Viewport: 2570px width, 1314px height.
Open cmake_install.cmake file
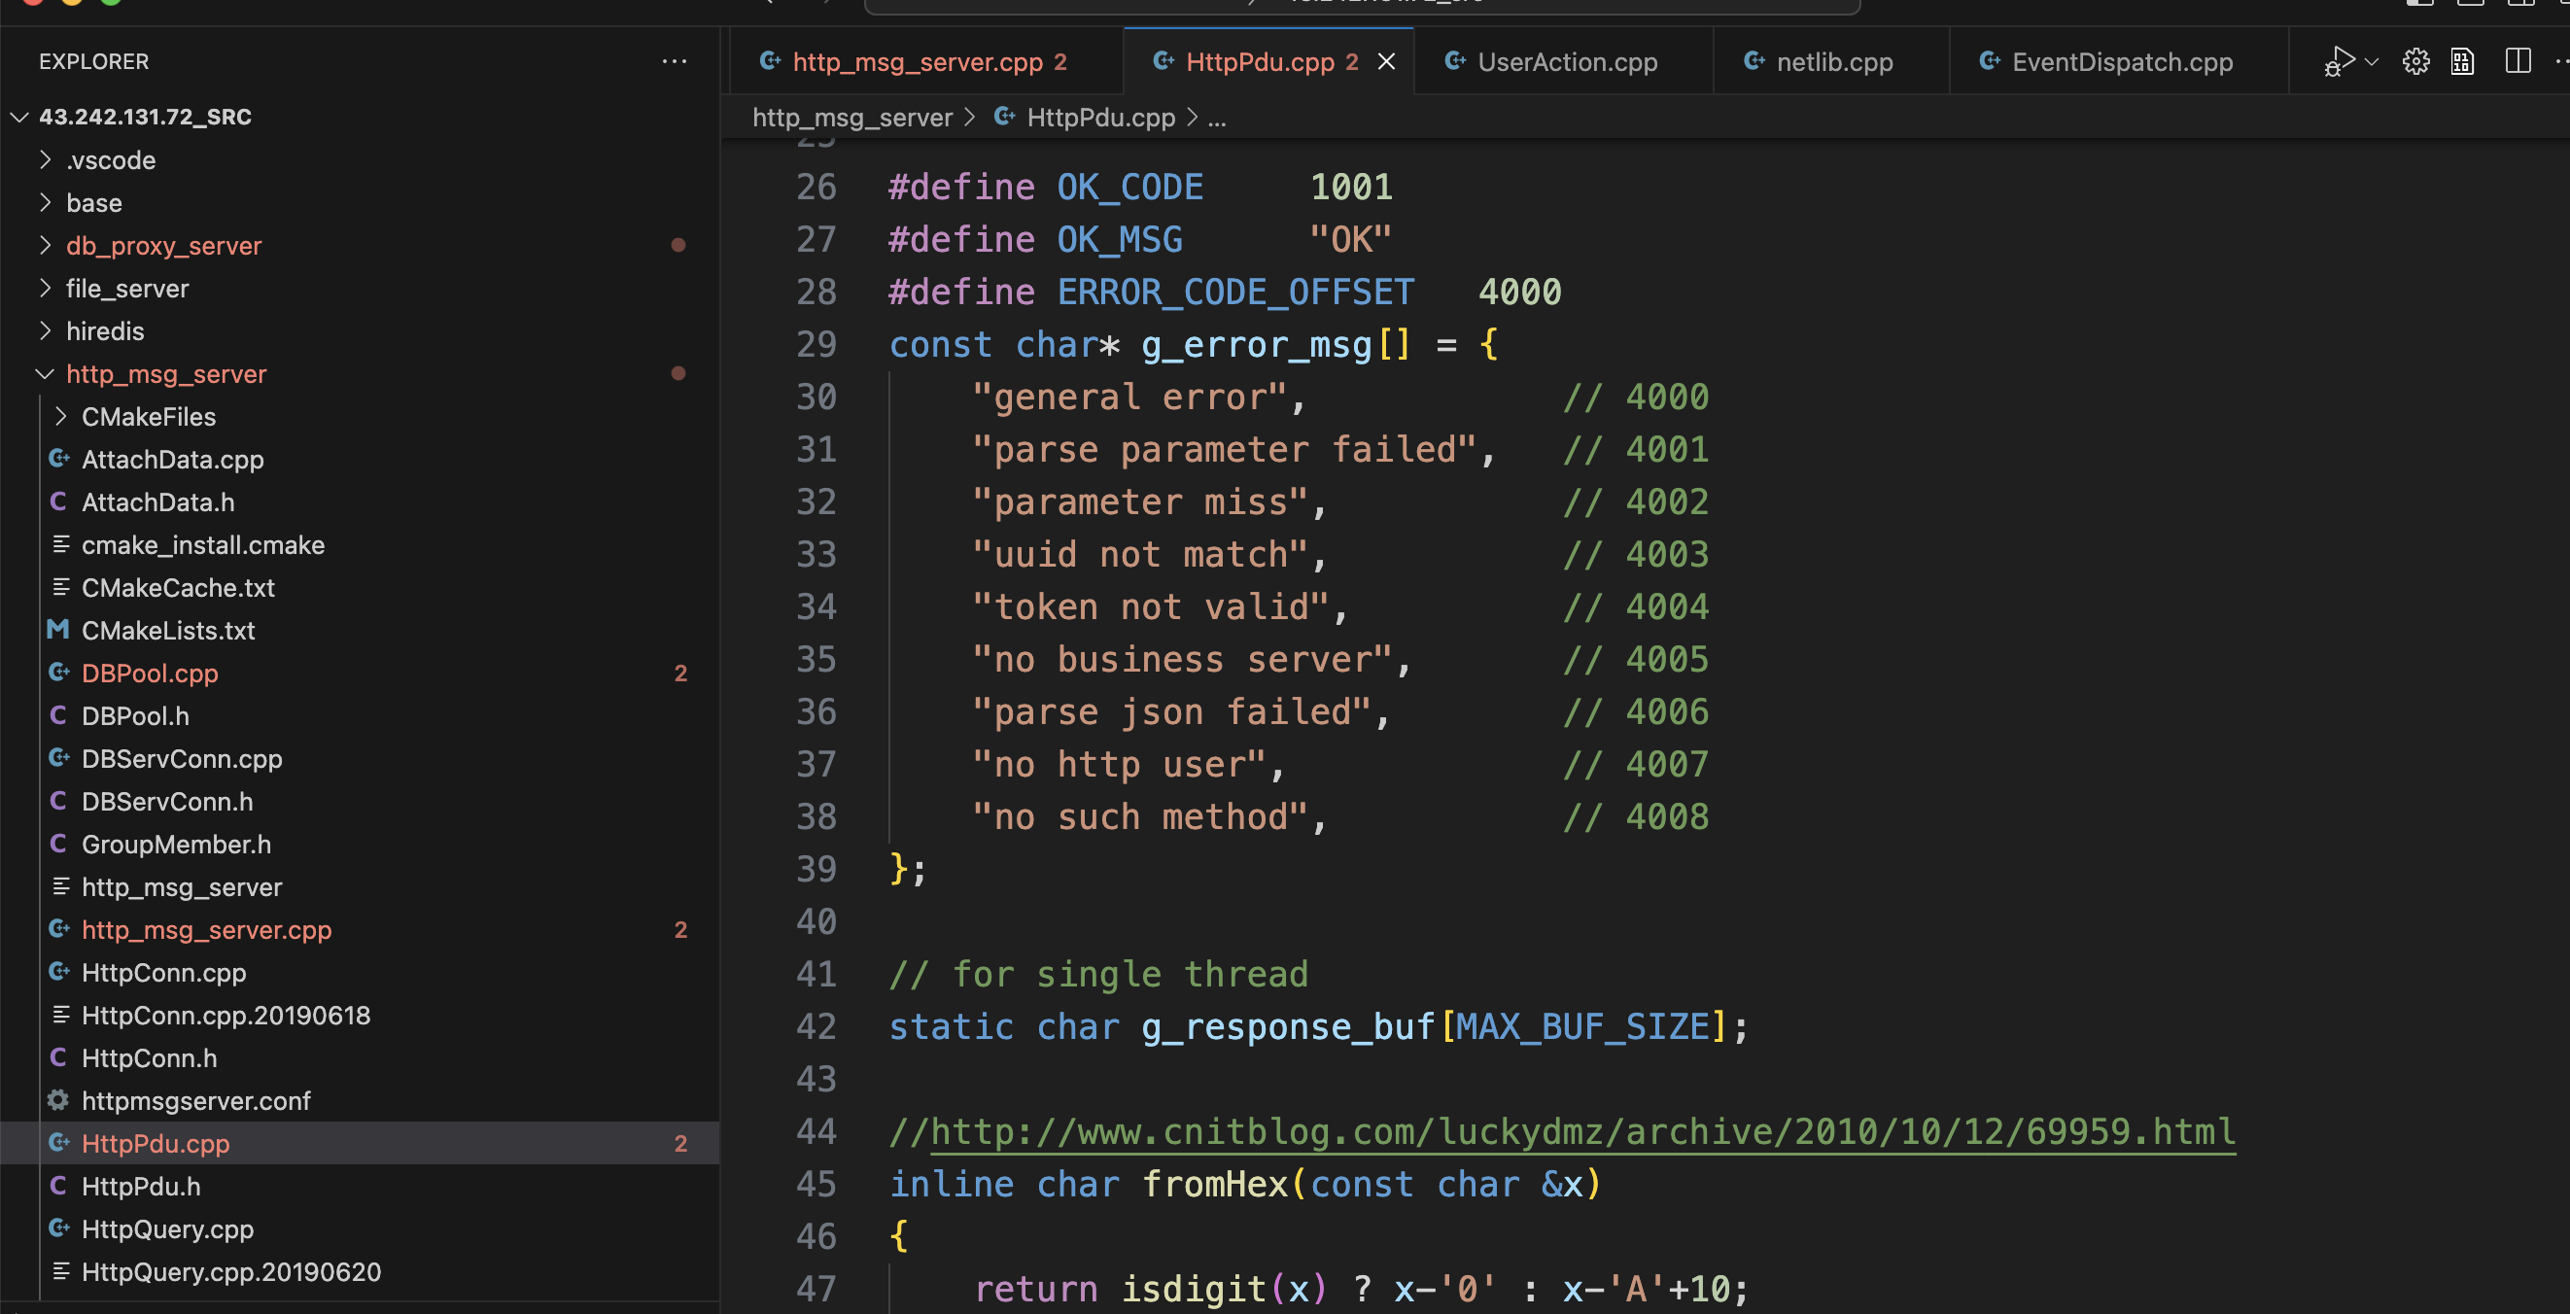pyautogui.click(x=360, y=545)
